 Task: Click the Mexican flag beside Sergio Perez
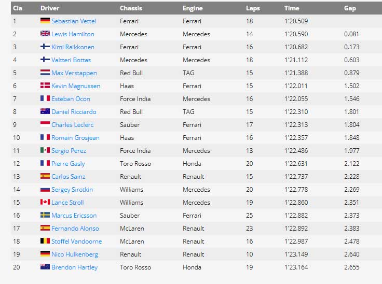click(45, 150)
